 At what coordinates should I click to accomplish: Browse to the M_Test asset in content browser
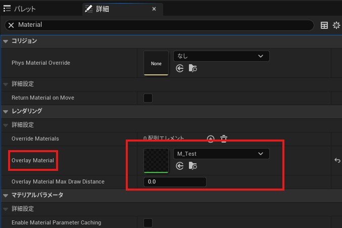192,165
